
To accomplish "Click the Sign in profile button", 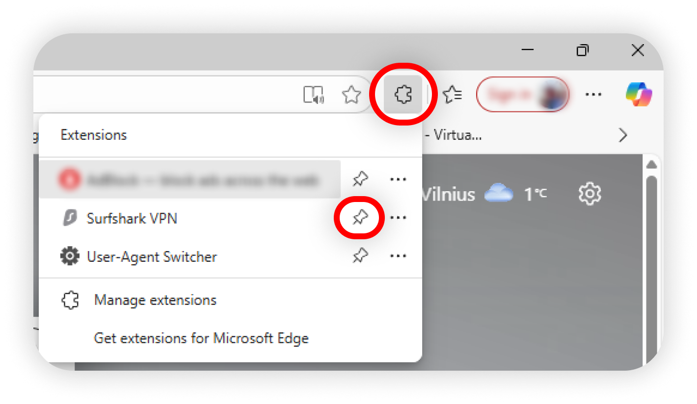I will 523,95.
